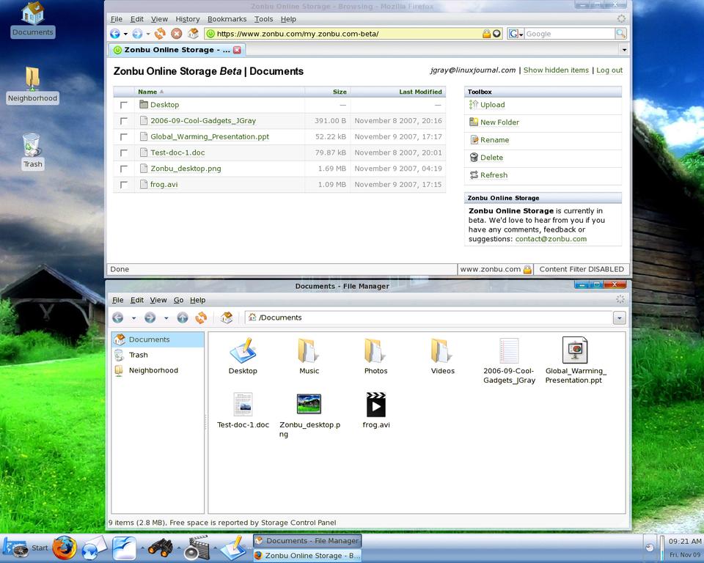Expand the File Manager location dropdown
Screen dimensions: 704x563
pyautogui.click(x=620, y=317)
